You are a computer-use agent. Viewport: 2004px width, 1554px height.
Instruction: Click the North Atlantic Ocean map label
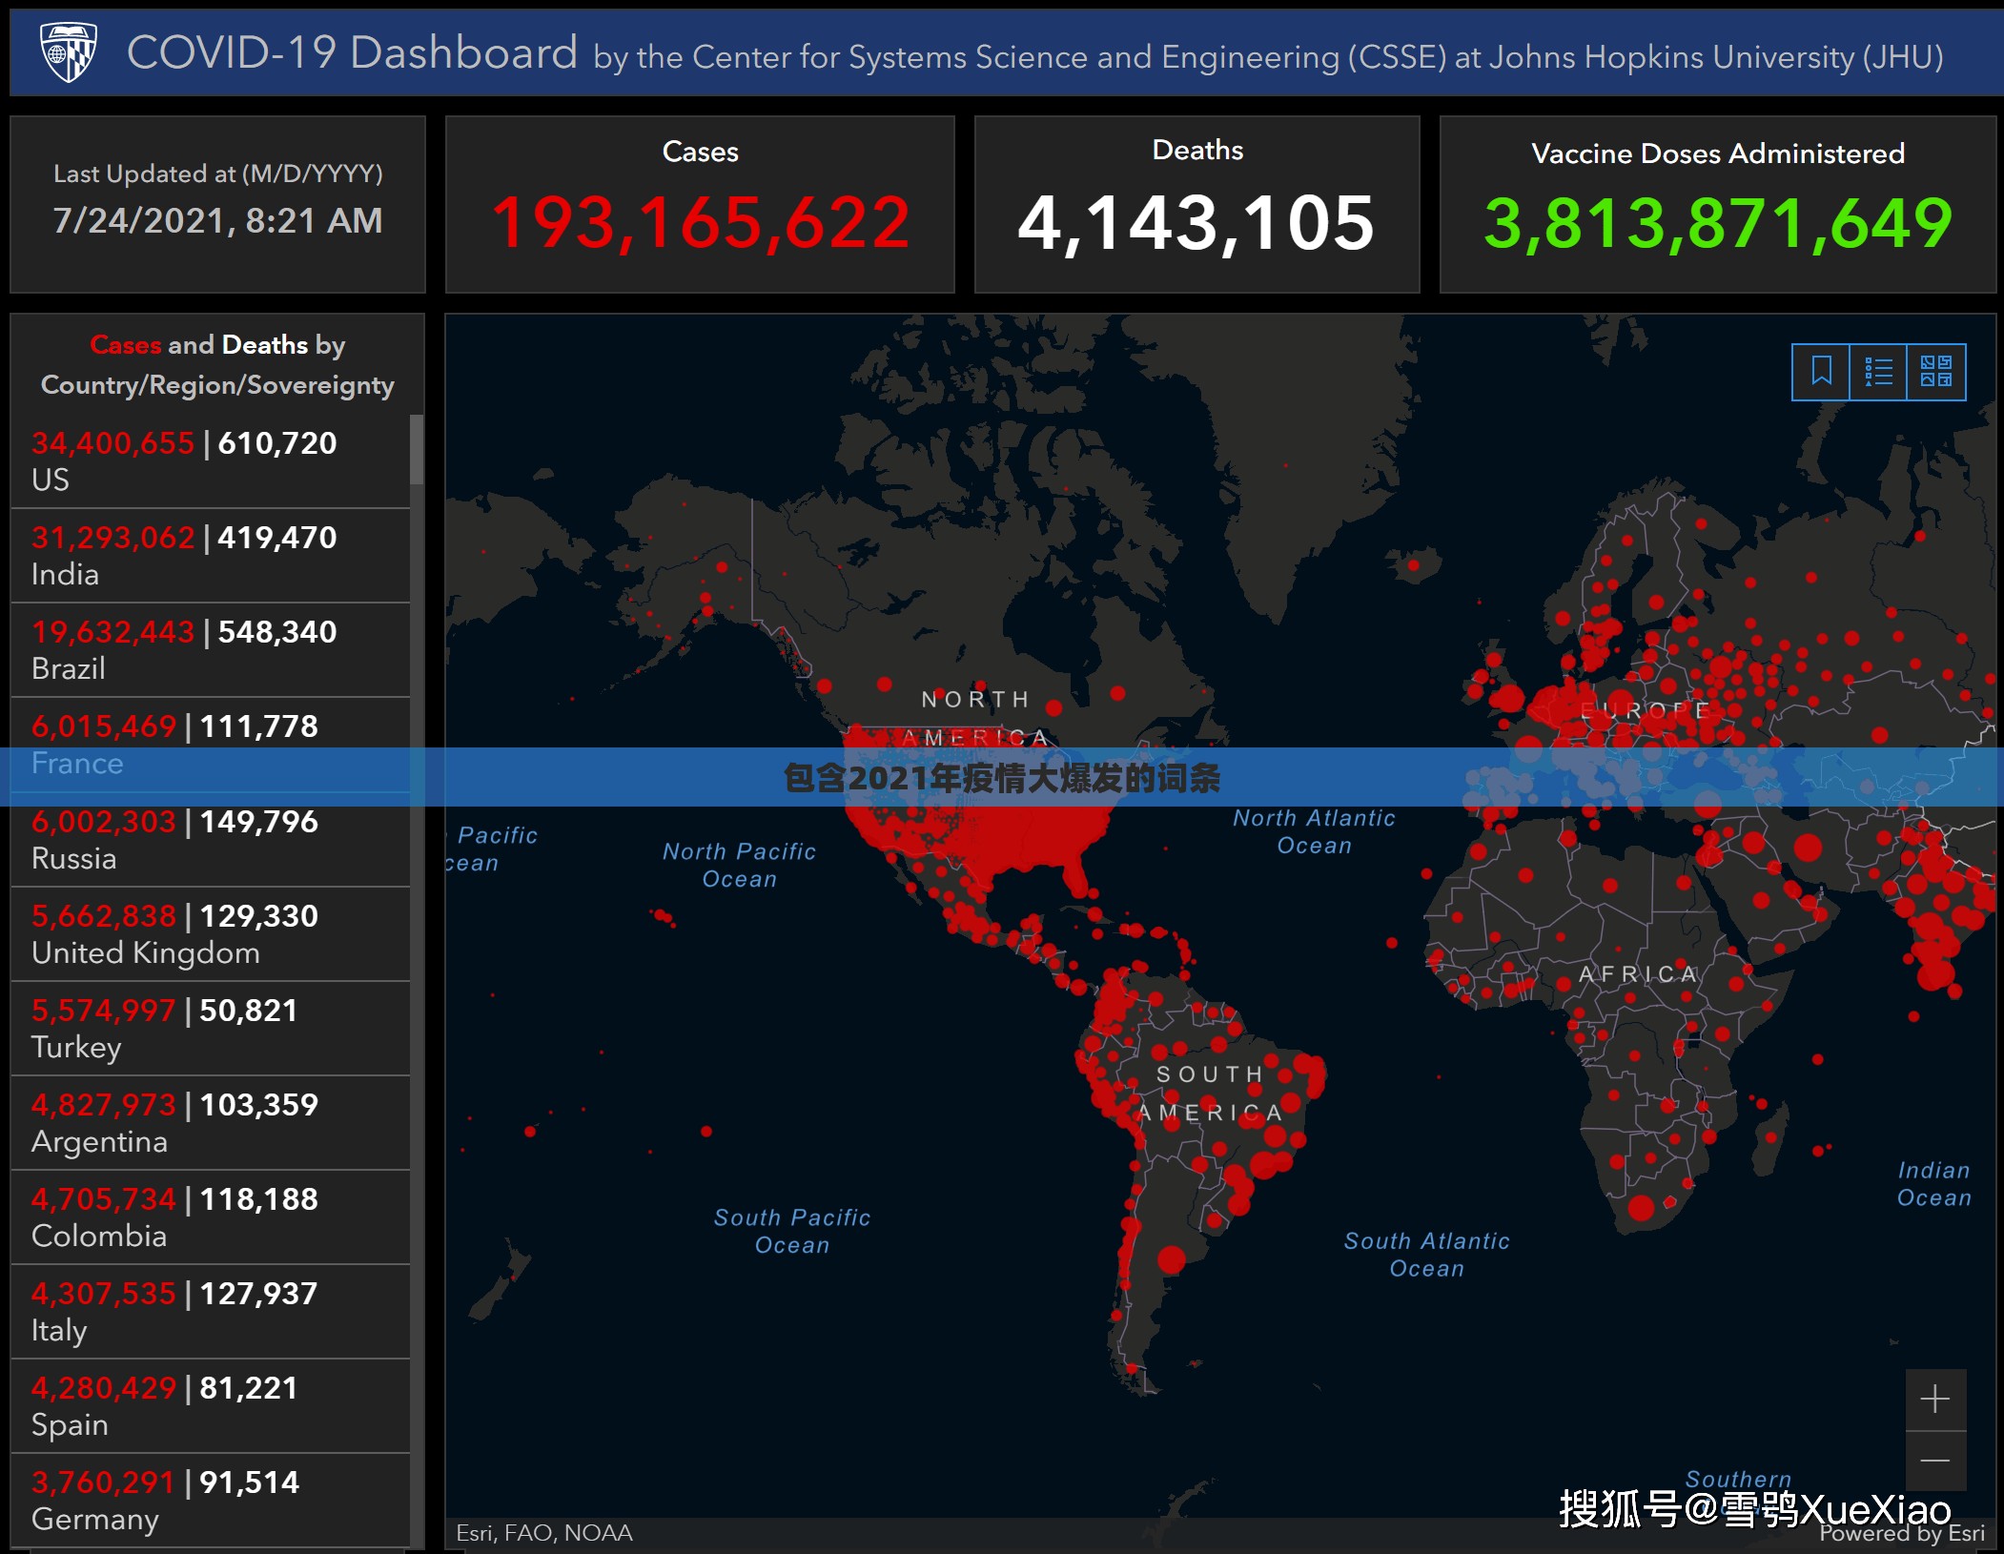pyautogui.click(x=1315, y=831)
